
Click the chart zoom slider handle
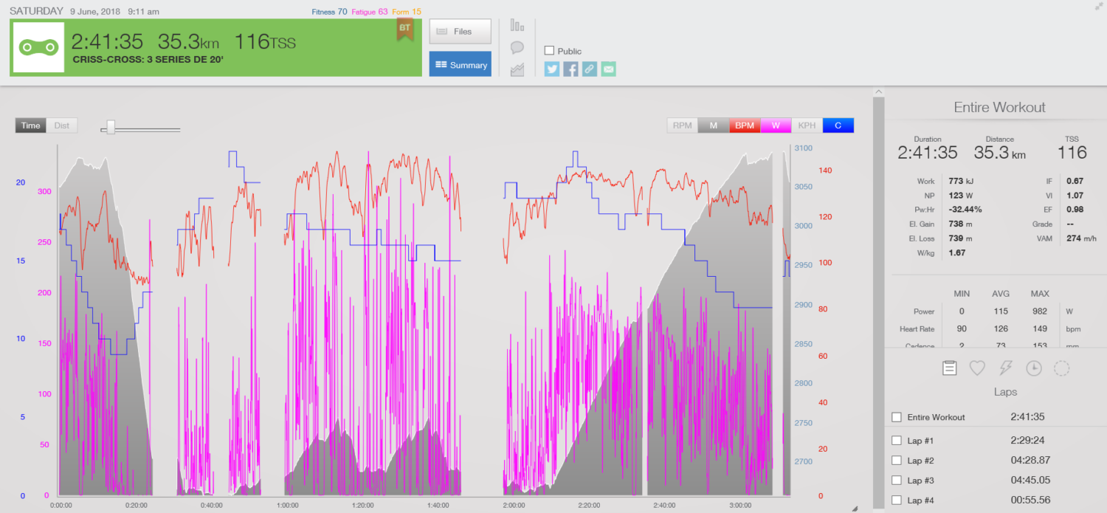pyautogui.click(x=111, y=127)
